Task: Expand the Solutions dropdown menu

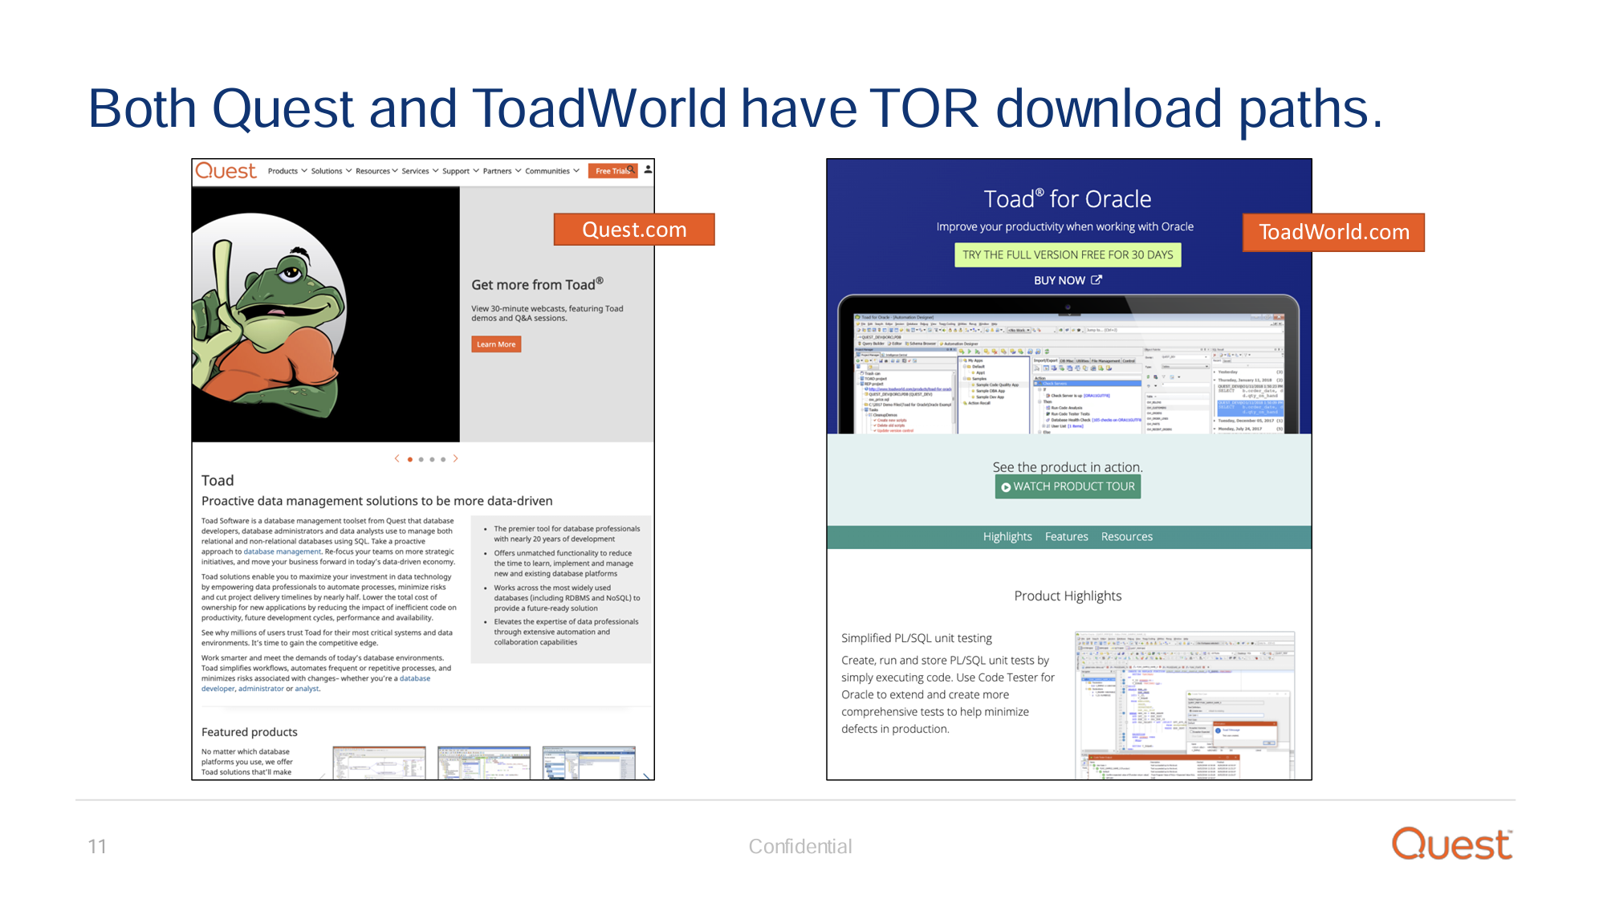Action: pyautogui.click(x=331, y=171)
